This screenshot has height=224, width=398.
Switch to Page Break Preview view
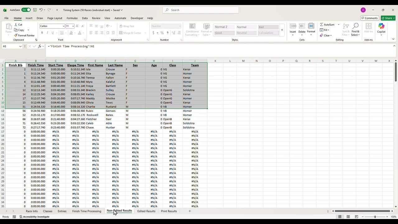coord(356,217)
